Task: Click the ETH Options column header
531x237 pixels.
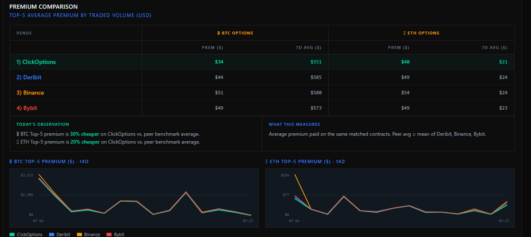Action: [421, 33]
